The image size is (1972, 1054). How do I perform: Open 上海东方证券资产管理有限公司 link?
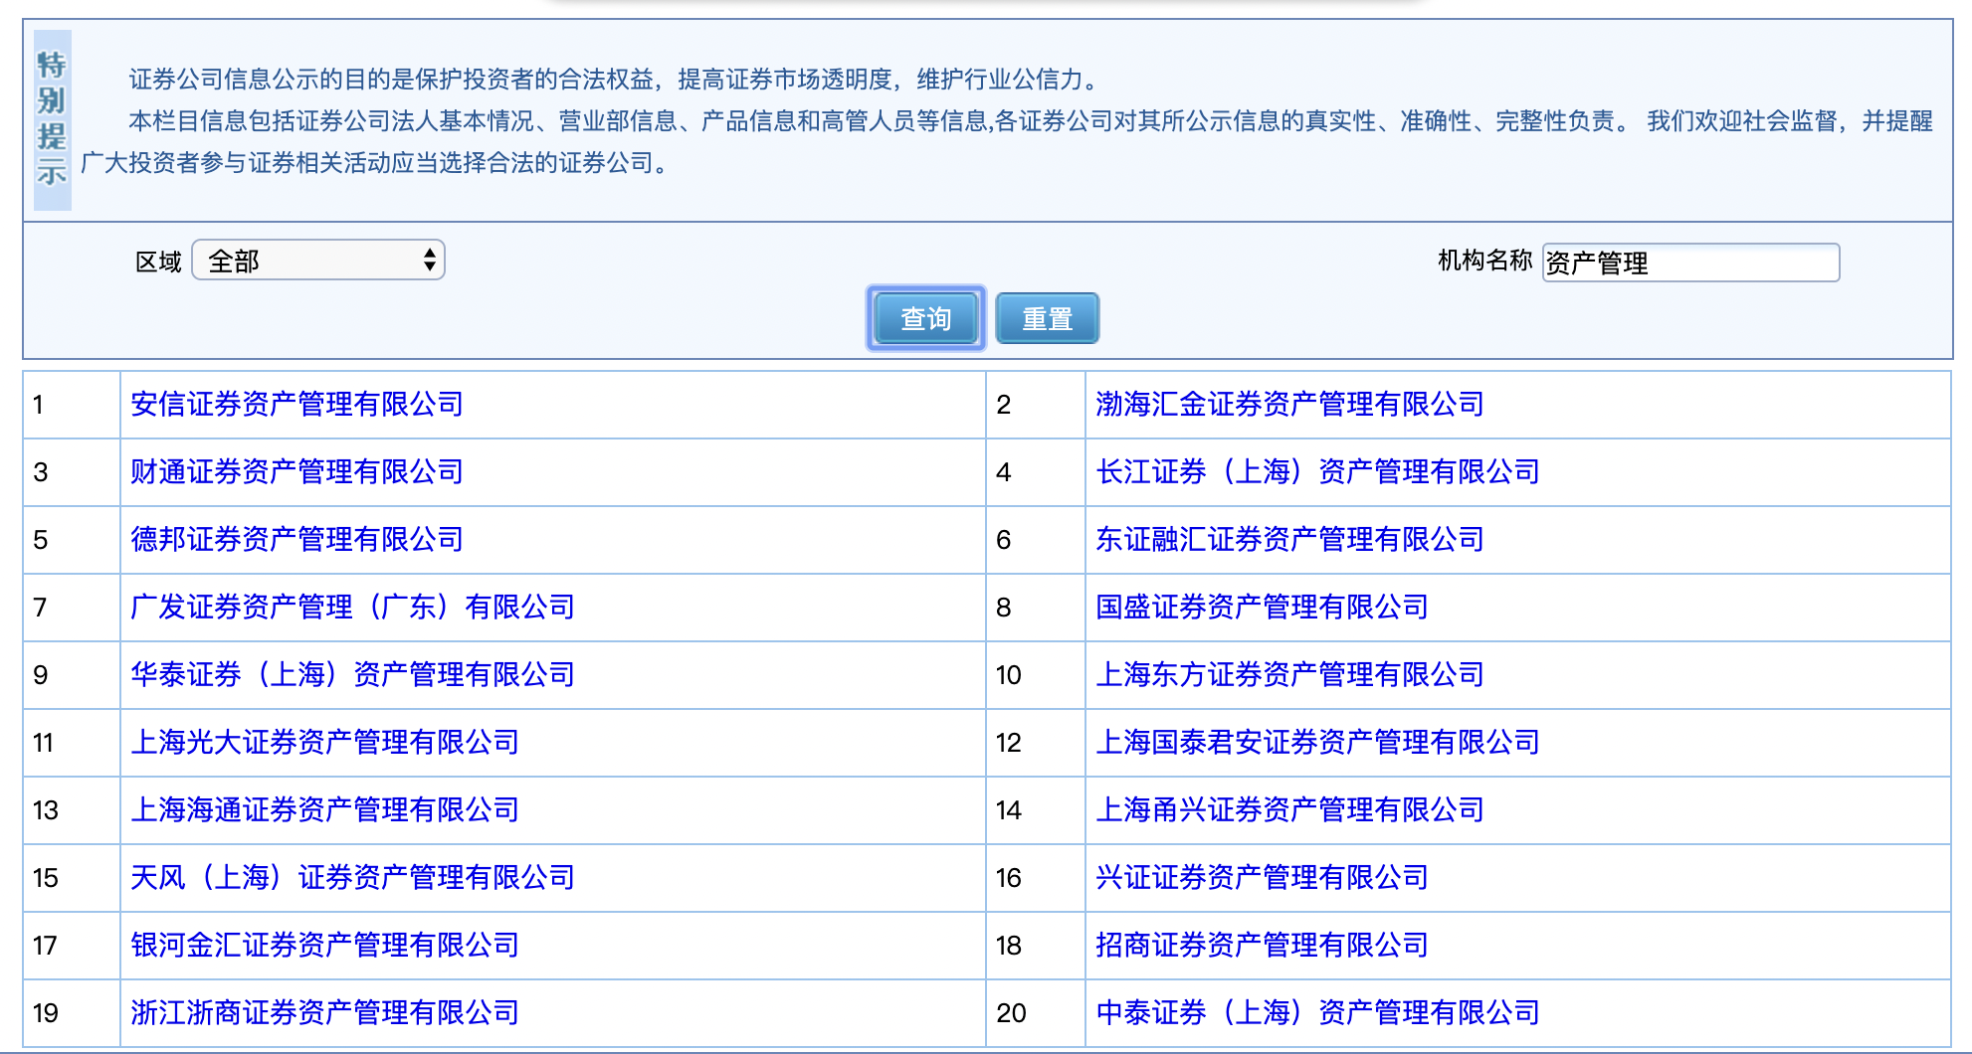pos(1289,674)
